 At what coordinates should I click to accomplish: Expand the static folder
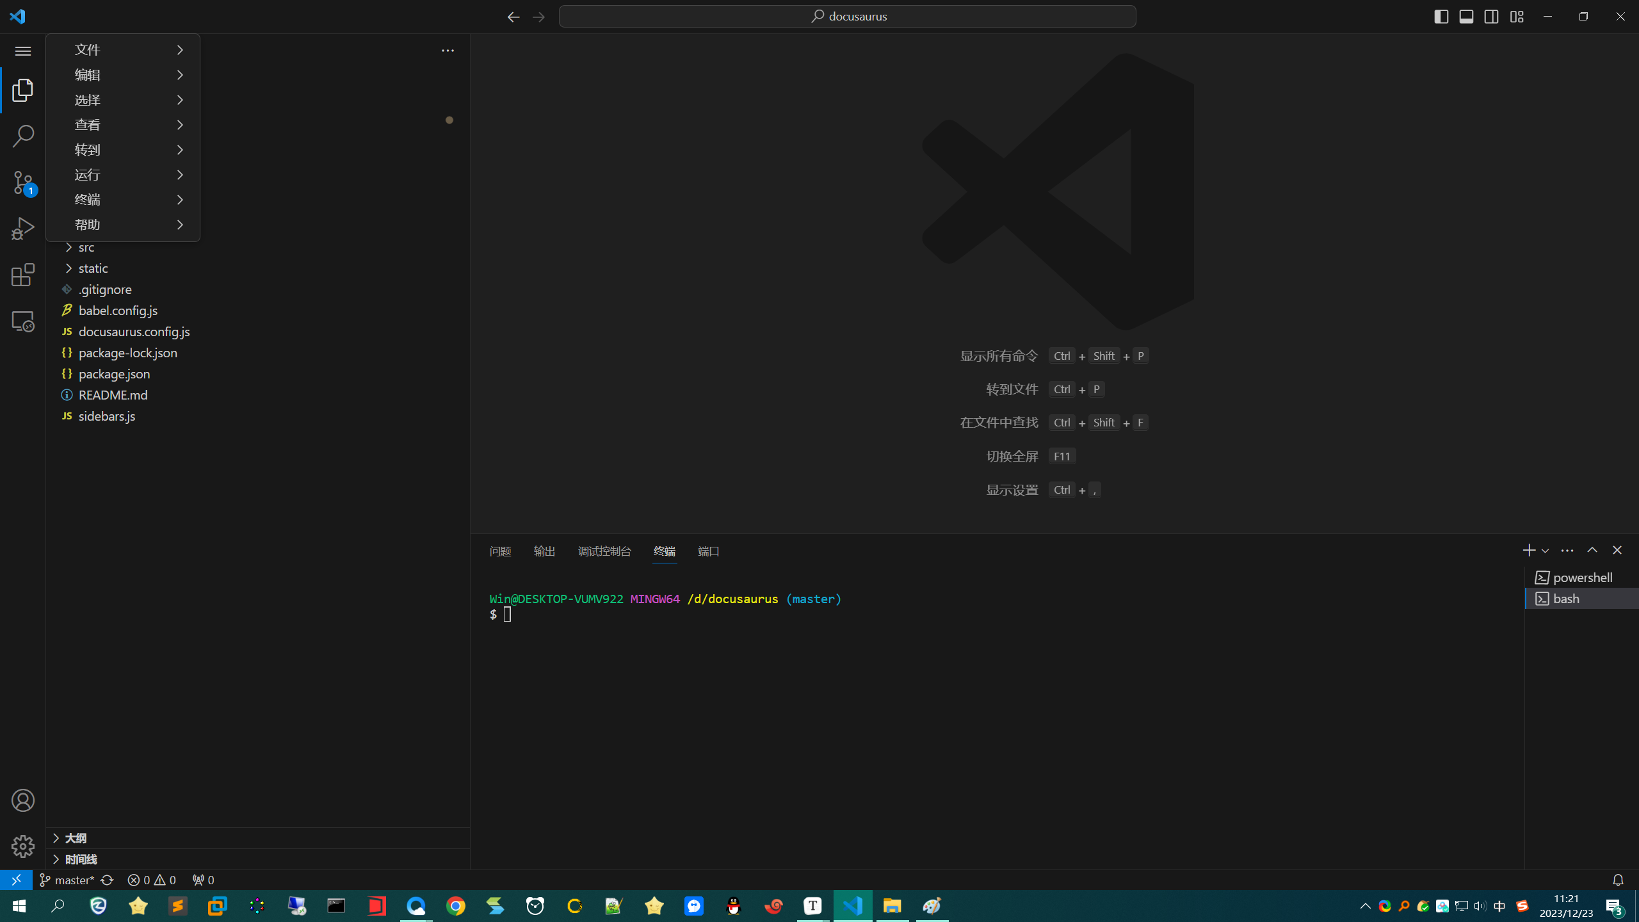click(x=258, y=268)
